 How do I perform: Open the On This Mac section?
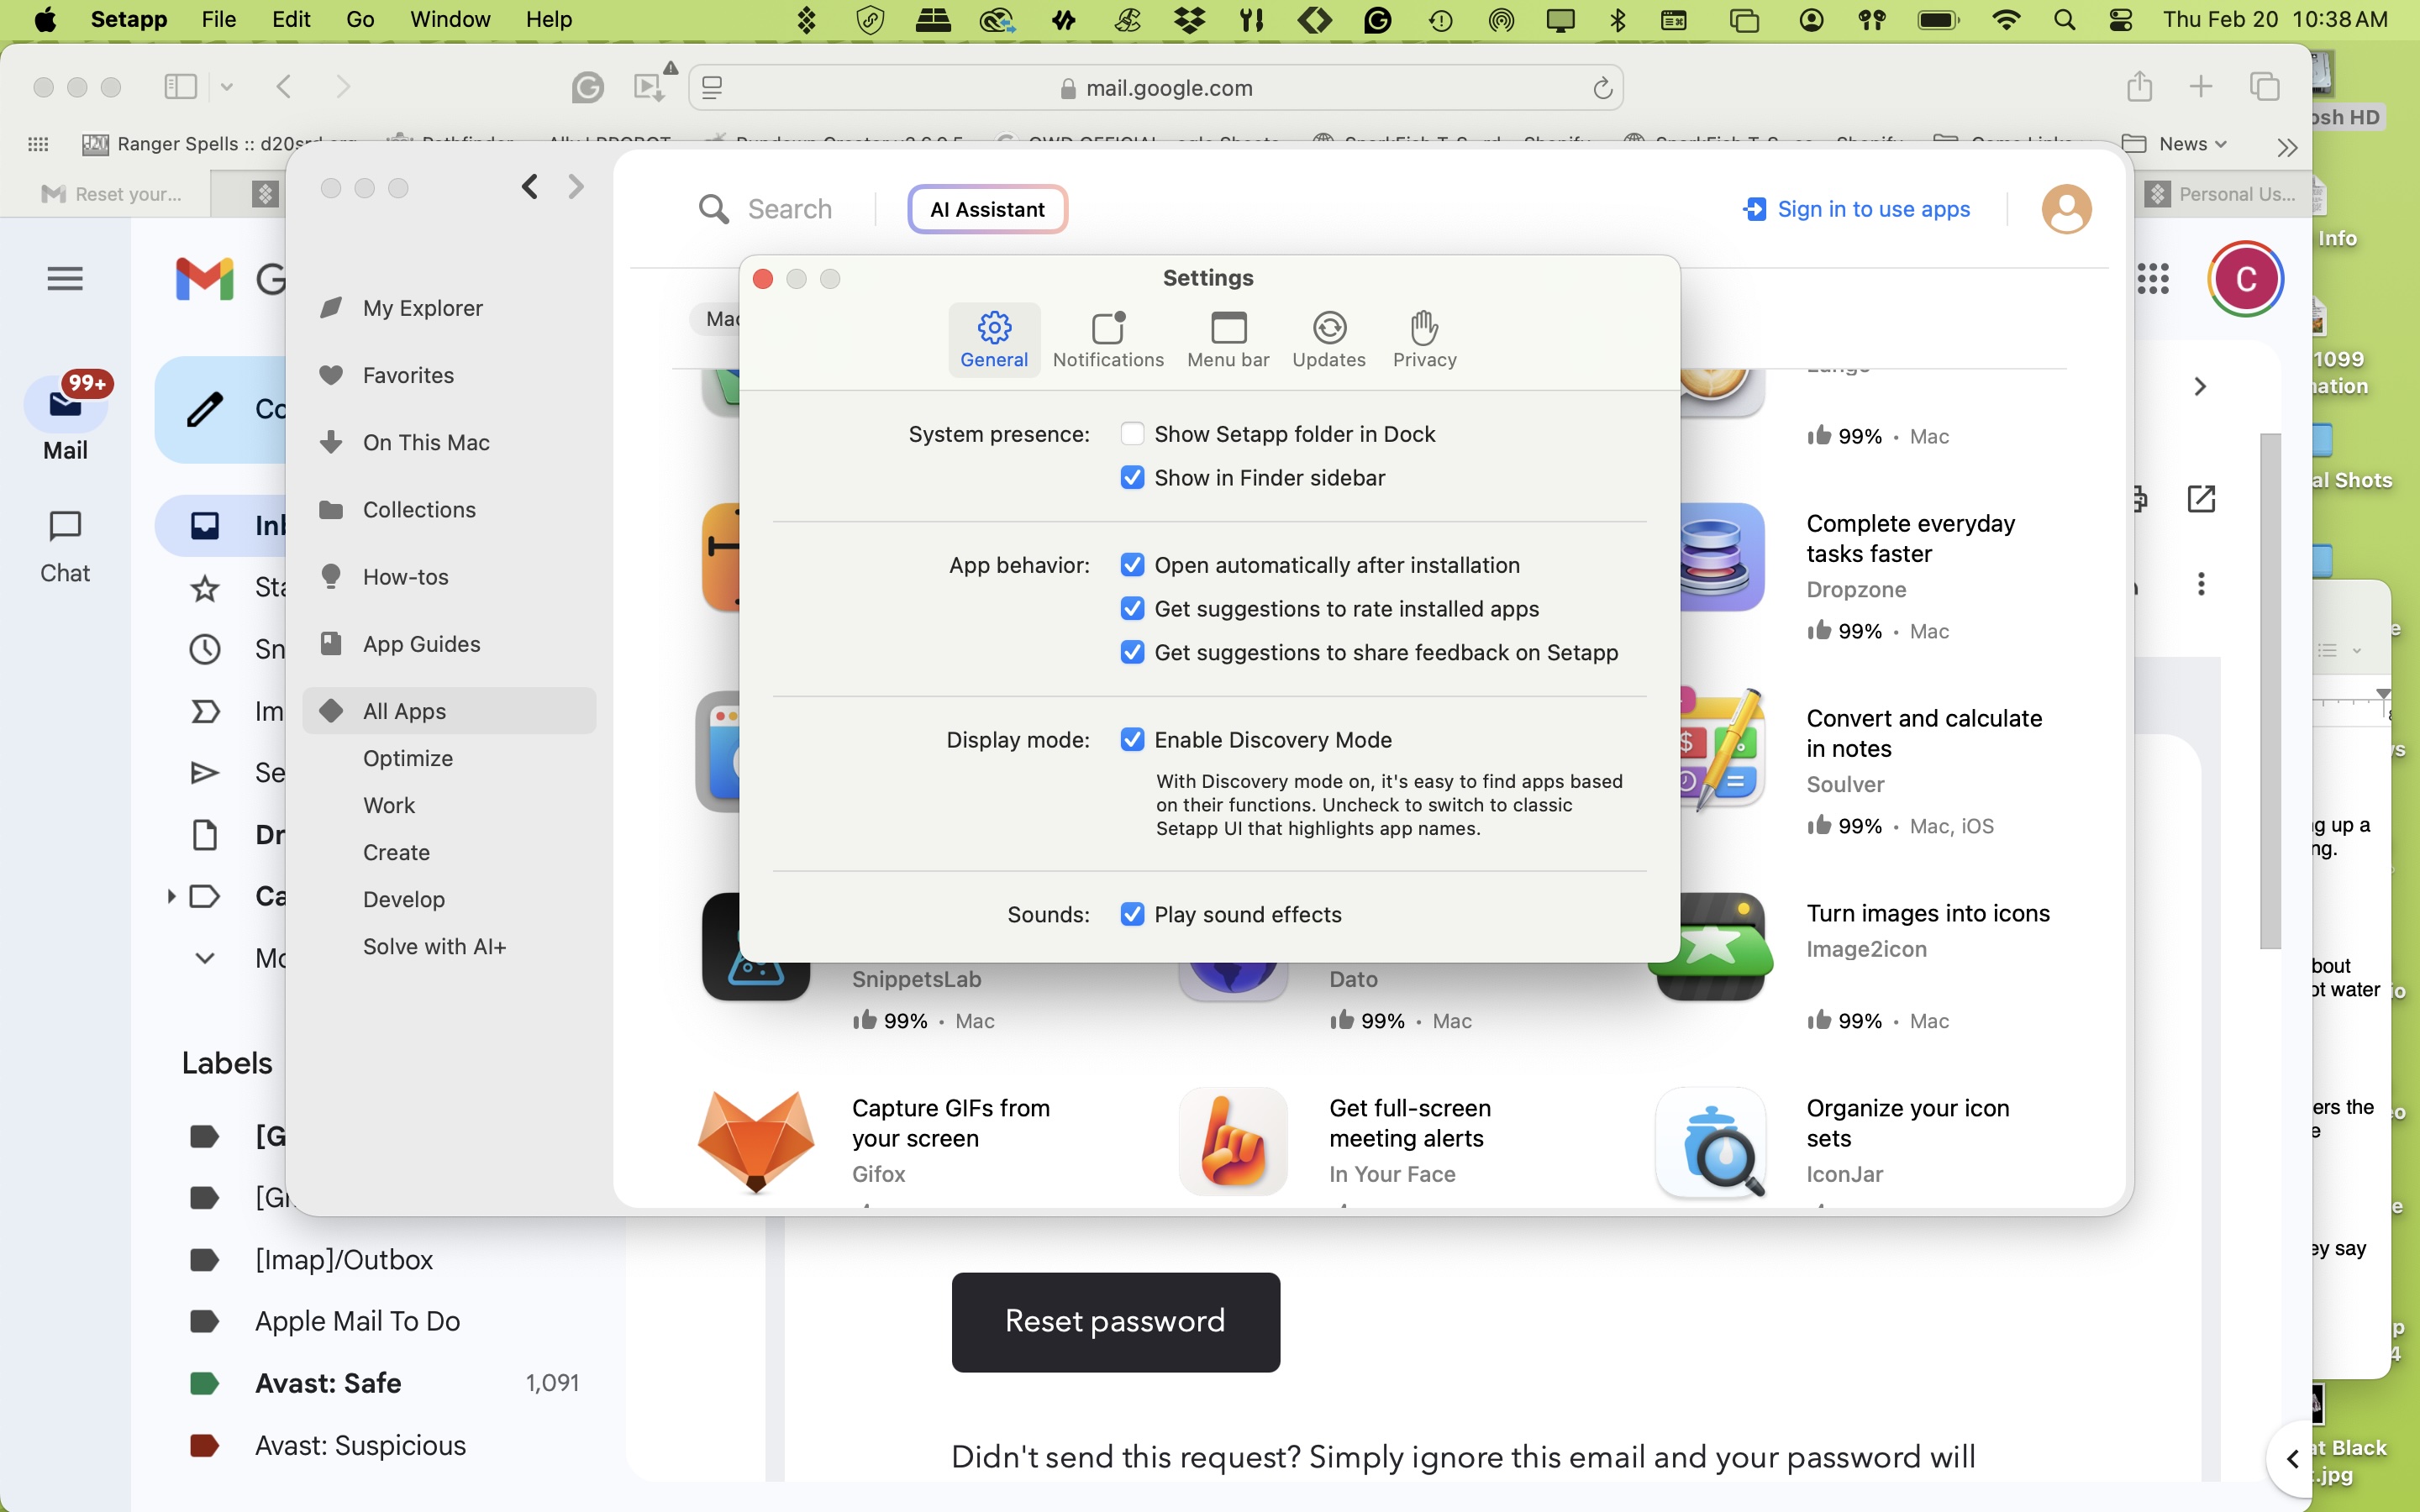click(x=425, y=442)
